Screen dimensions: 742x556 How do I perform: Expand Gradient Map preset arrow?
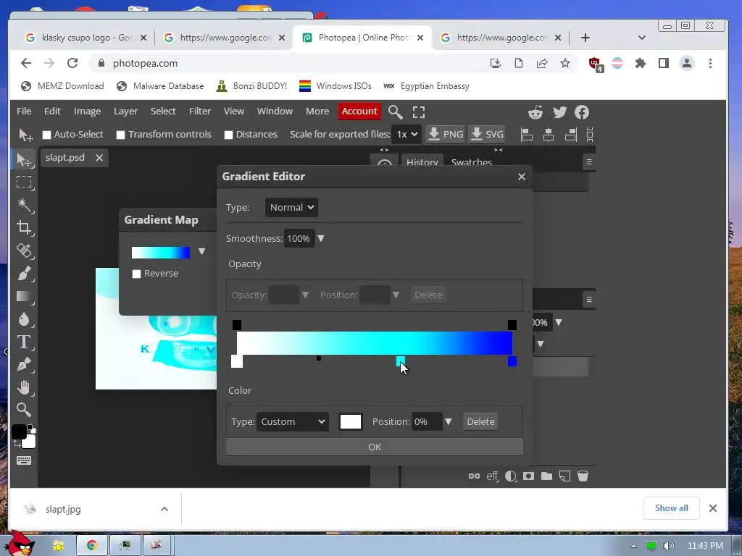202,251
